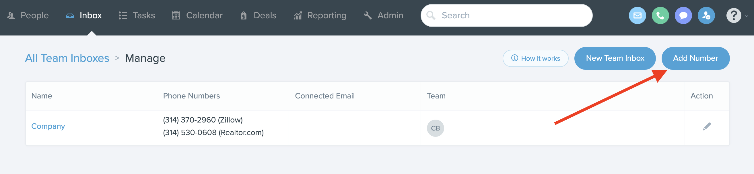Open the Admin tab

pos(383,15)
